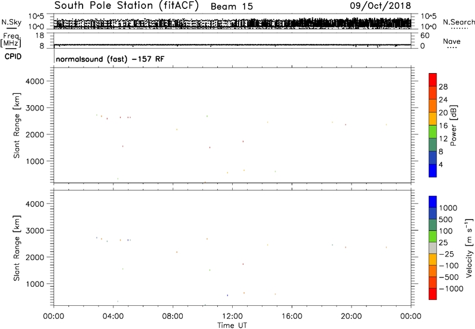Click the '20:00' time tick label

tap(351, 317)
